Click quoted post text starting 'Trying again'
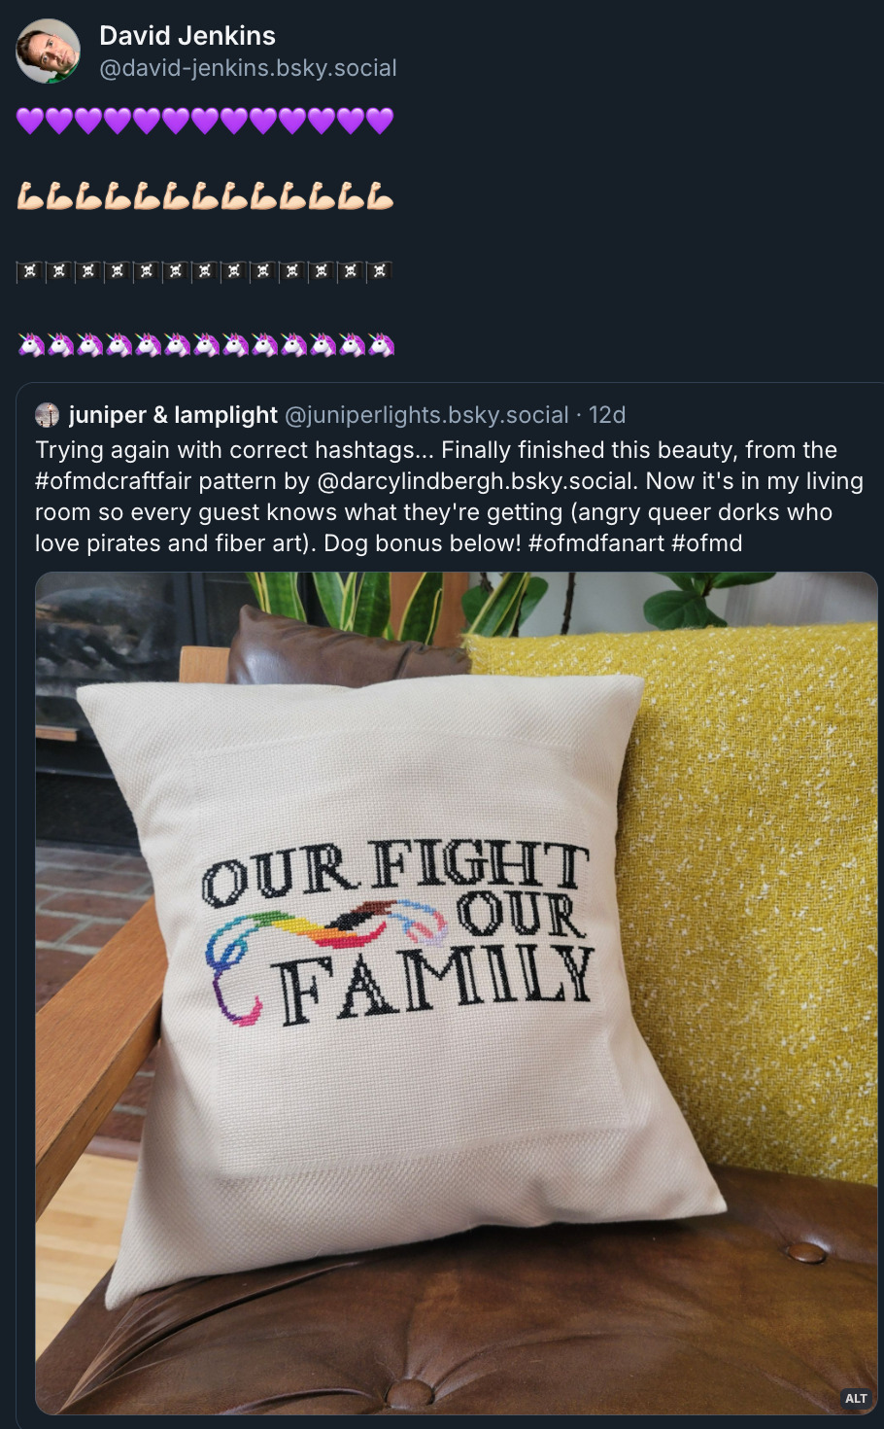884x1429 pixels. click(449, 497)
